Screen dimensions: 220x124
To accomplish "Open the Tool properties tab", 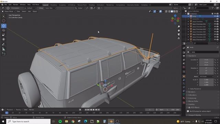I will point(184,48).
